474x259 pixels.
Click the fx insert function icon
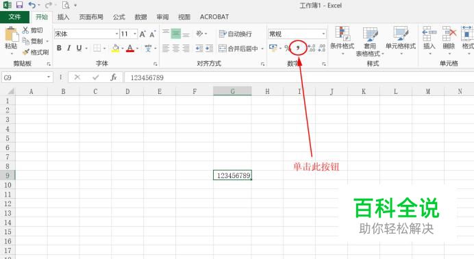[x=114, y=77]
